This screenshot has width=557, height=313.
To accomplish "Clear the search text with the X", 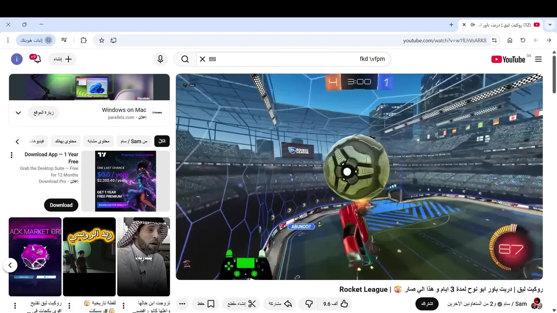I will (x=202, y=59).
